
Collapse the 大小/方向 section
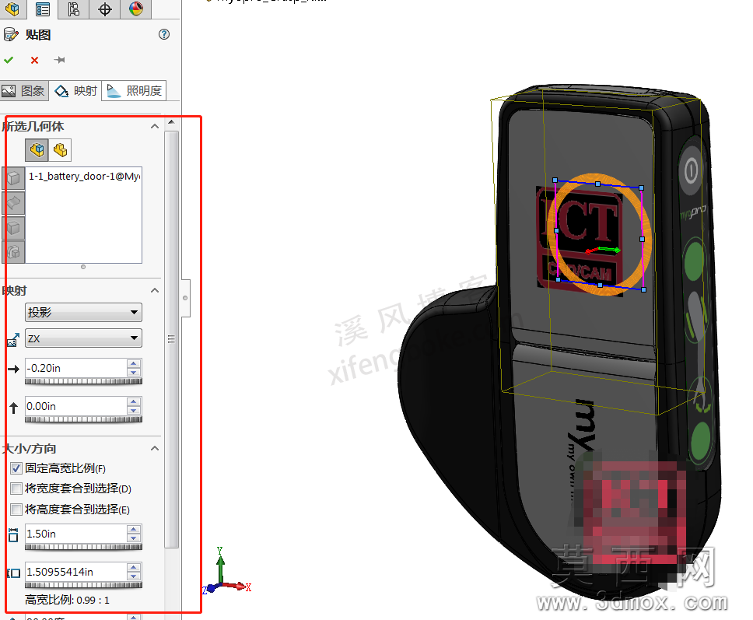click(155, 449)
